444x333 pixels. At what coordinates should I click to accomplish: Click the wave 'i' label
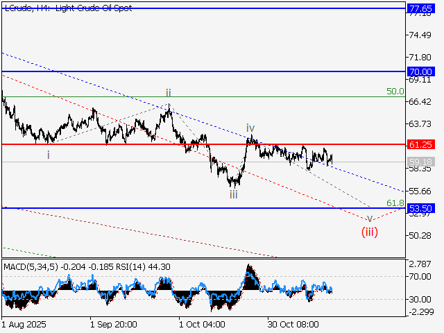(48, 155)
